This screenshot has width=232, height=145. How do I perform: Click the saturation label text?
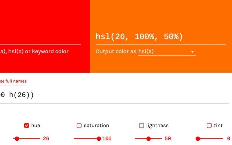[97, 126]
